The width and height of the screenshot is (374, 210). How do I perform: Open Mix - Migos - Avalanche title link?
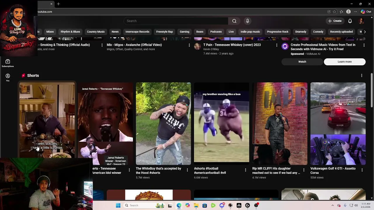click(x=134, y=45)
